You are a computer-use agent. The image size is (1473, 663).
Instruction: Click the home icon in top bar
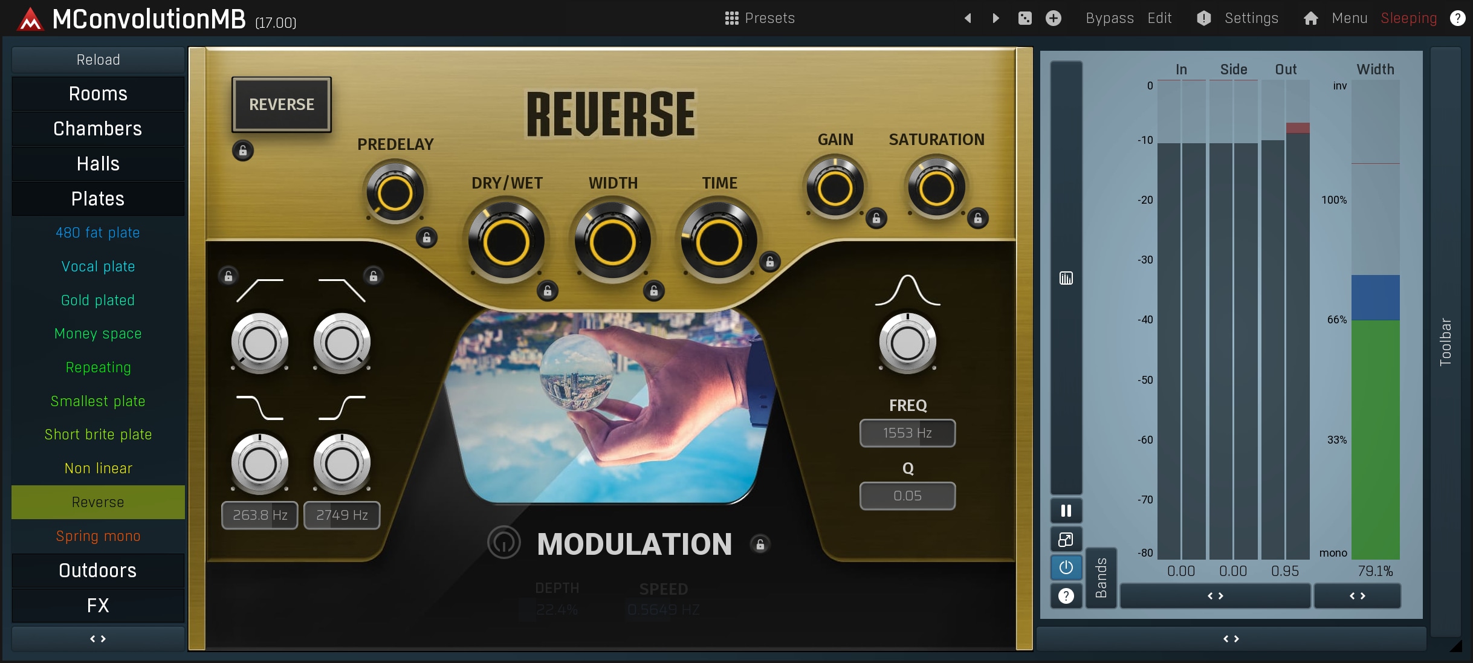pyautogui.click(x=1310, y=18)
